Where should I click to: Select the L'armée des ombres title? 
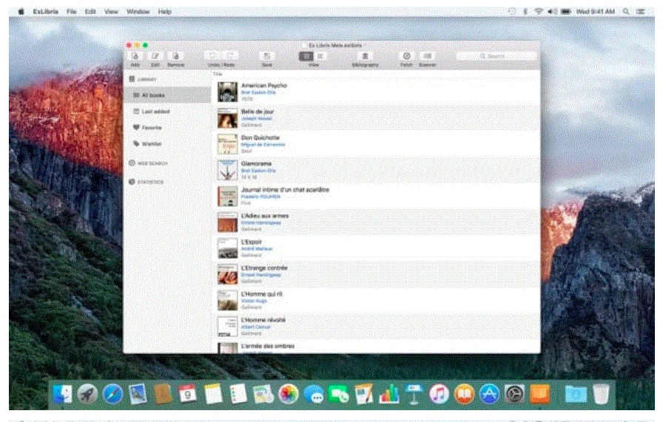[268, 346]
